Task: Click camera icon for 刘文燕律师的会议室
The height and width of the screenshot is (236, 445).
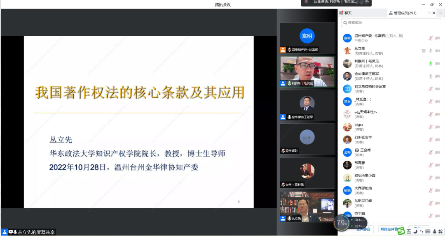Action: [x=438, y=89]
